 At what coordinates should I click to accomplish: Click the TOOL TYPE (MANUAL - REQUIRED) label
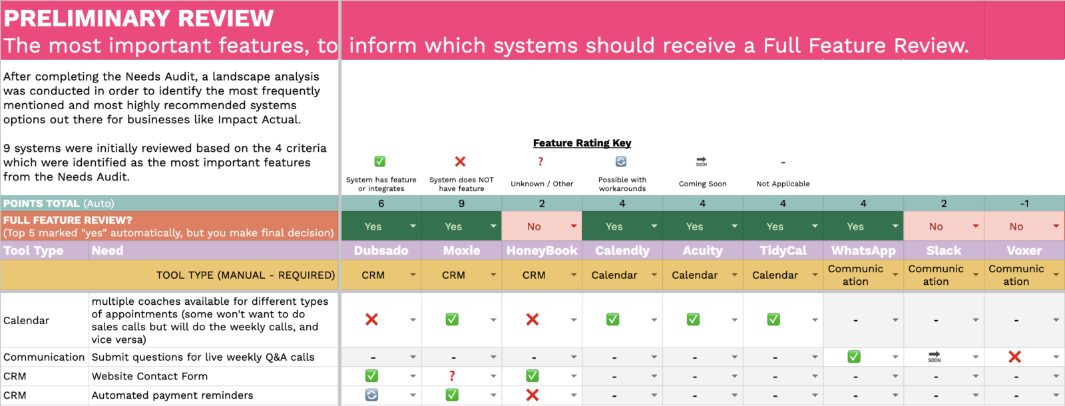point(246,275)
